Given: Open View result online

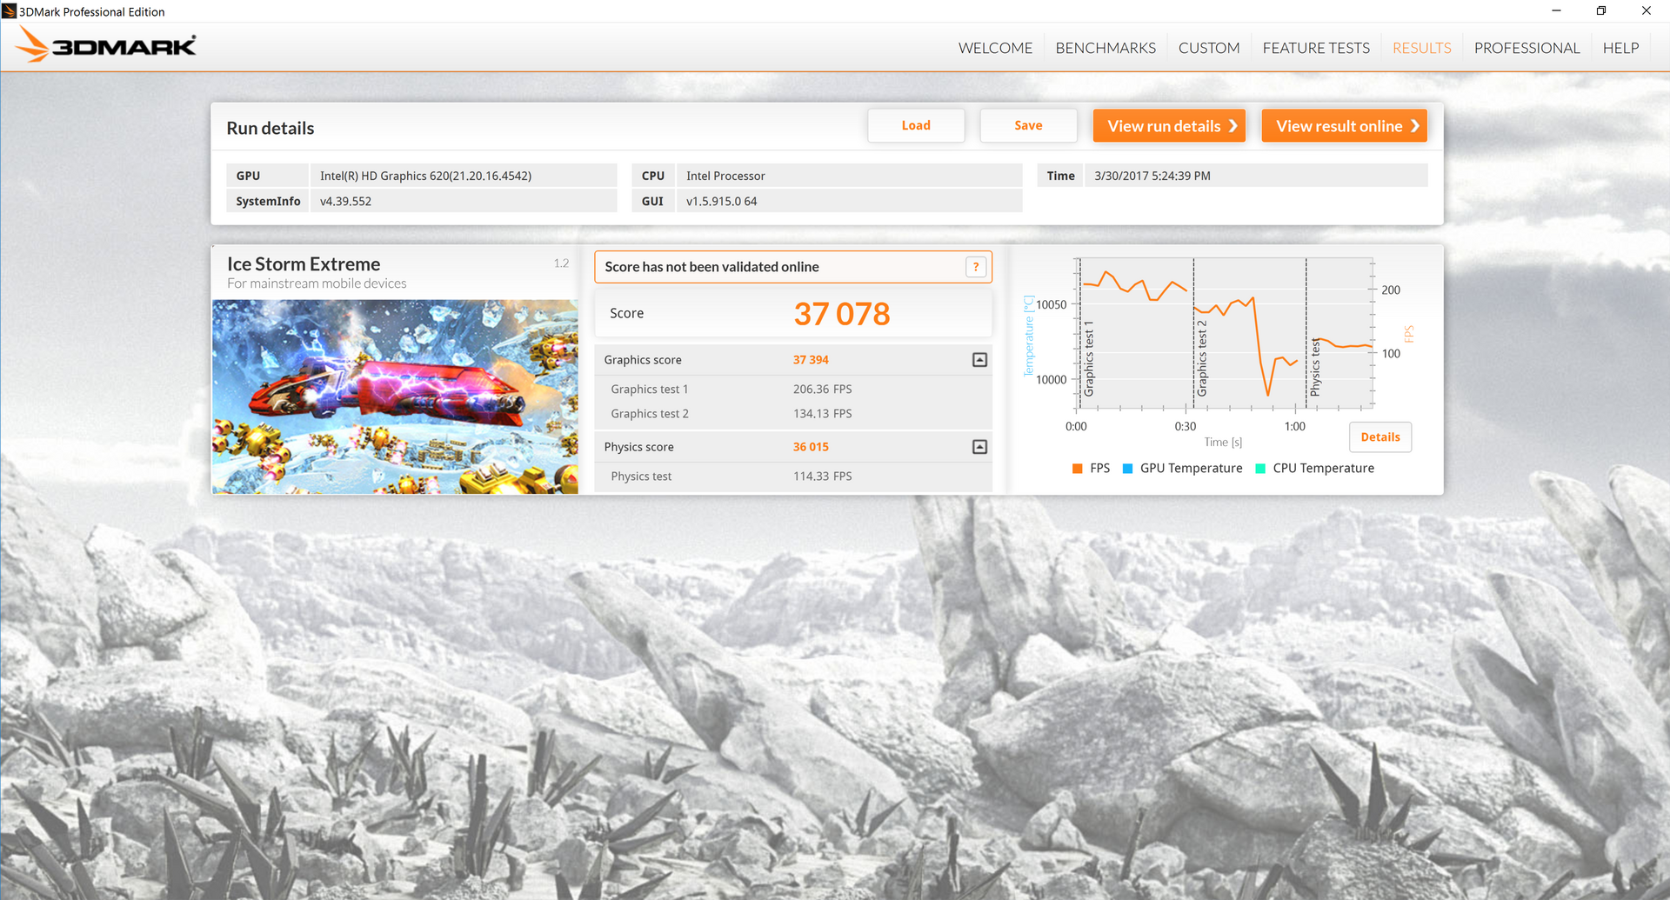Looking at the screenshot, I should [1345, 126].
